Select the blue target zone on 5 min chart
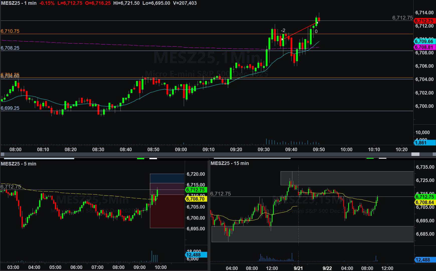The image size is (436, 271). click(x=167, y=178)
